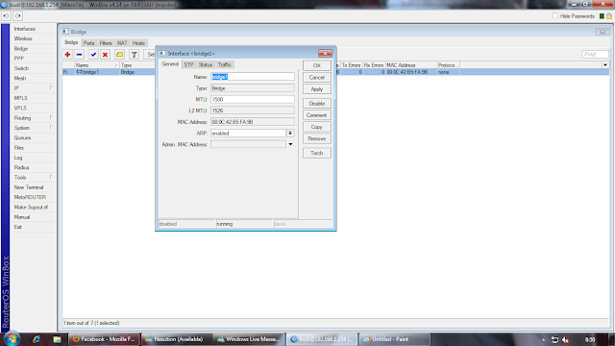615x346 pixels.
Task: Expand the Tools submenu
Action: click(x=51, y=177)
